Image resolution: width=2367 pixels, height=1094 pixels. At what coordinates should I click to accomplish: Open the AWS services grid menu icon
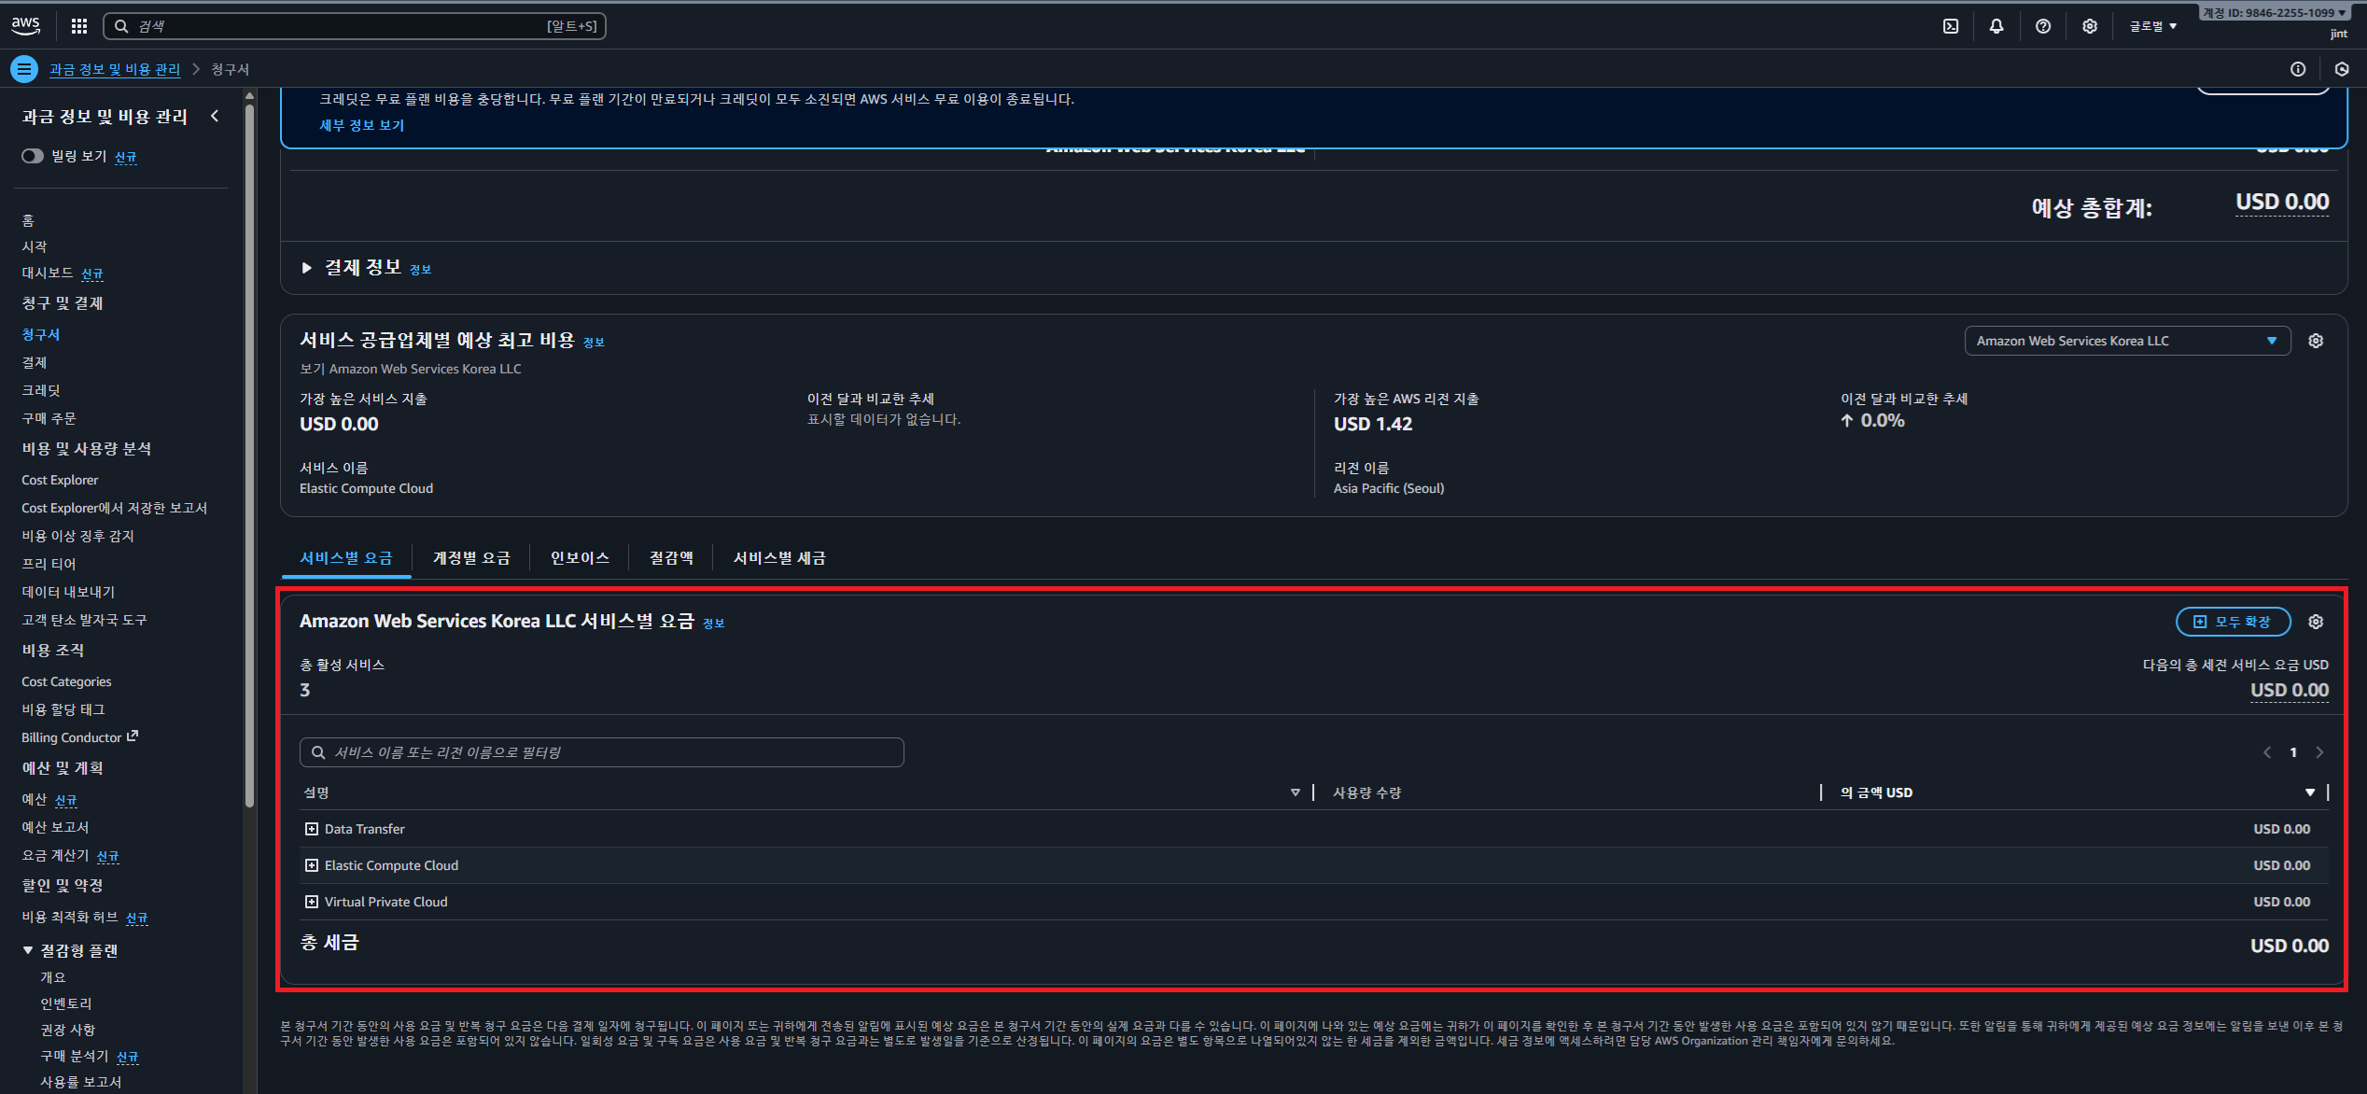pyautogui.click(x=79, y=26)
